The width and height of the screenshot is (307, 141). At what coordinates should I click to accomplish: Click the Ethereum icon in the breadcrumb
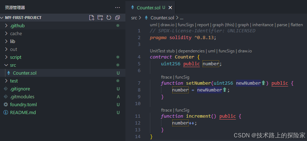pos(146,18)
